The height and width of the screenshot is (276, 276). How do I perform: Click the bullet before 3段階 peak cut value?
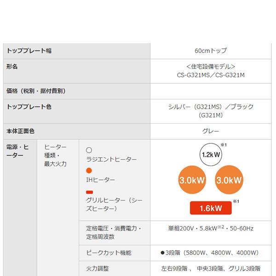(163, 253)
